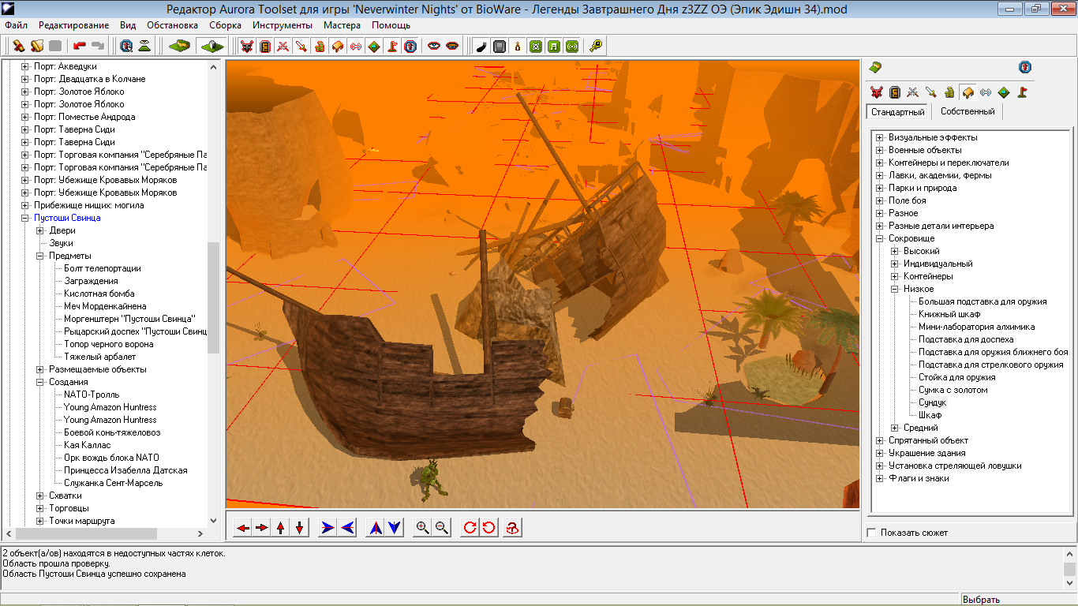The height and width of the screenshot is (606, 1078).
Task: Rotate view clockwise with red circular arrow
Action: pos(470,528)
